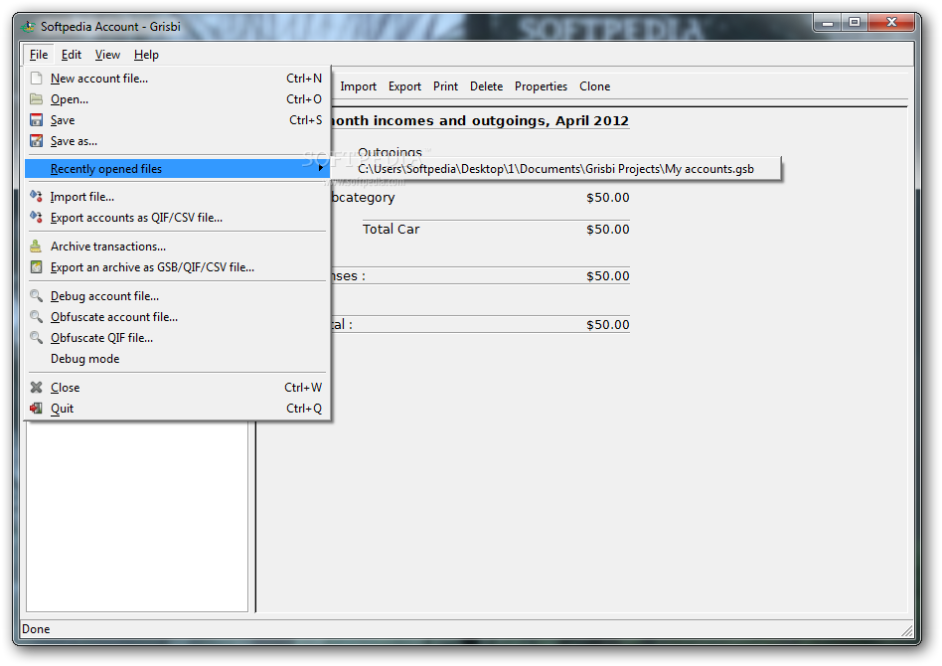Click the Close X icon in menu
Viewport: 942px width, 666px height.
pos(37,387)
